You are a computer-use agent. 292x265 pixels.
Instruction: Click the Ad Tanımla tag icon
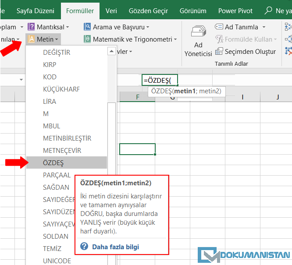tap(219, 27)
